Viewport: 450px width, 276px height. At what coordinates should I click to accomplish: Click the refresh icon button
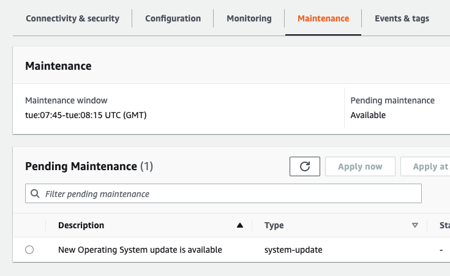point(304,166)
